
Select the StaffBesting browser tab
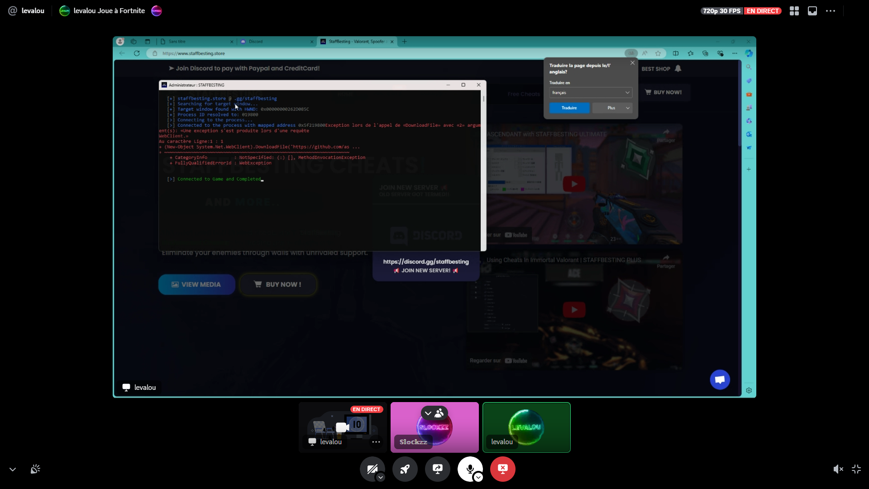point(358,42)
